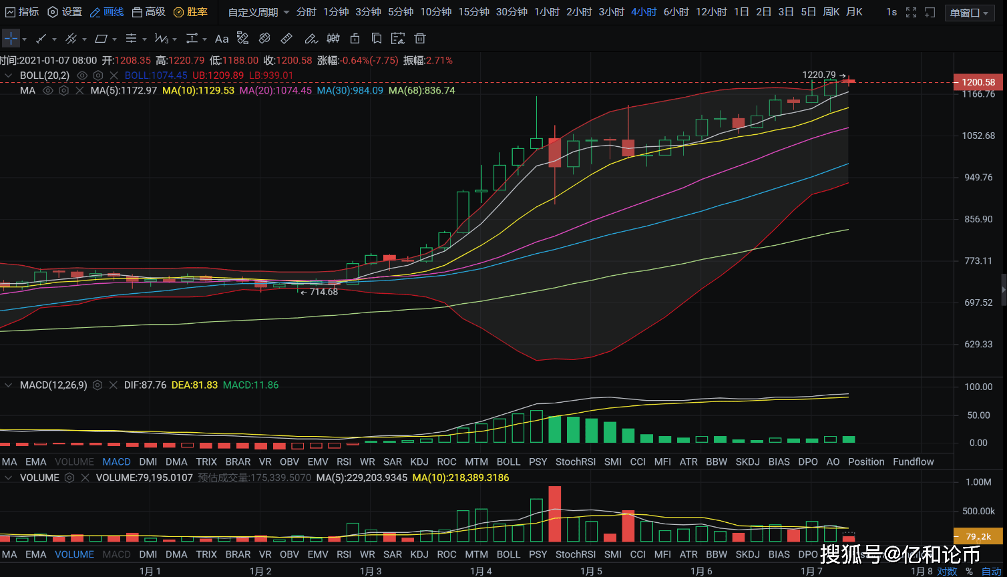Click the 1200.58 current price label

[x=978, y=83]
